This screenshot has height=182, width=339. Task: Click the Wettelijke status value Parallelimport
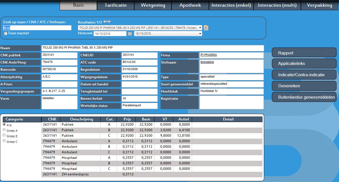coord(140,106)
